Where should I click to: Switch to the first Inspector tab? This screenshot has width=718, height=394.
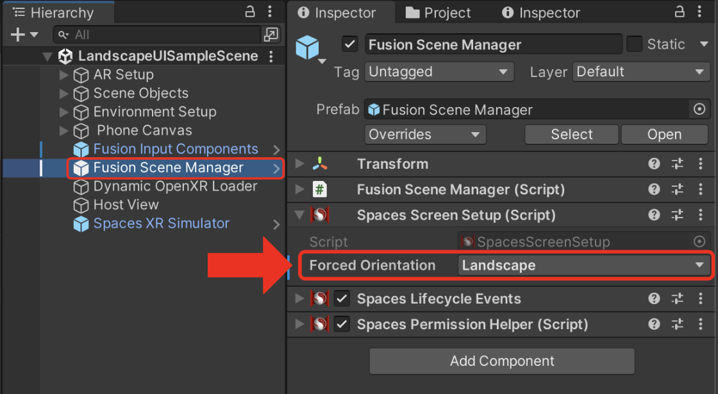[x=337, y=13]
